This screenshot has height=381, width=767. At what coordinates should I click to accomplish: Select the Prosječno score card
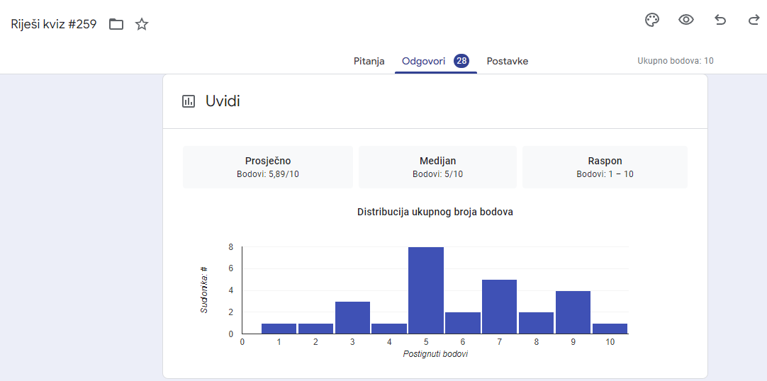pos(267,167)
